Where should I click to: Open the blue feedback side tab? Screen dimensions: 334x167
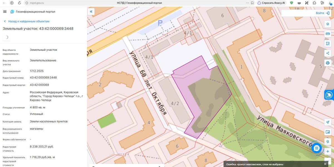tap(329, 95)
